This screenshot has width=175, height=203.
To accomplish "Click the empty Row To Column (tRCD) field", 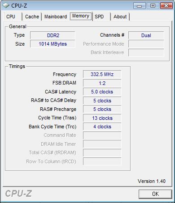I will point(102,161).
